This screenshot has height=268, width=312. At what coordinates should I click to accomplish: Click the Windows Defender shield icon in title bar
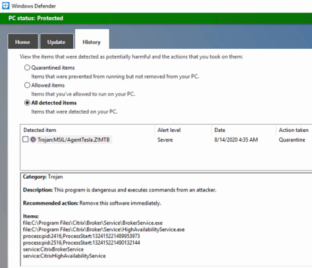(5, 5)
